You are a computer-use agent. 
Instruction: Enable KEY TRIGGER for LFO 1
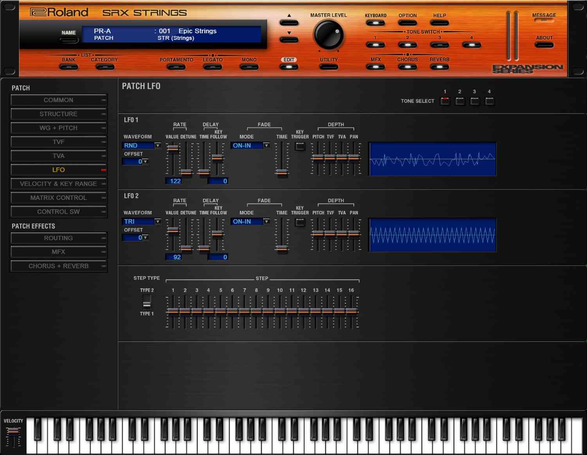click(300, 146)
